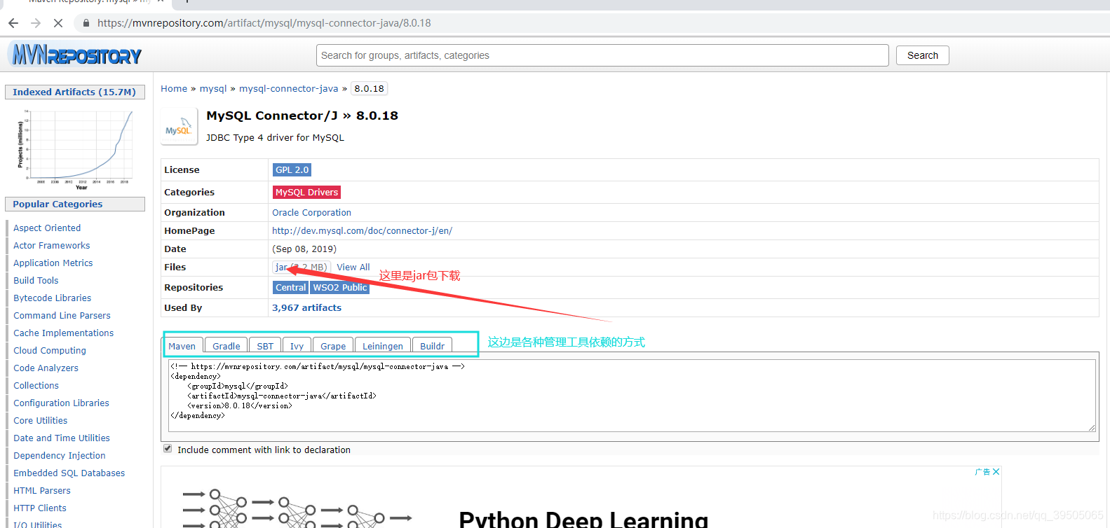Open the indexed artifacts growth chart
Image resolution: width=1110 pixels, height=528 pixels.
(75, 148)
